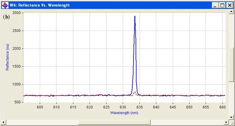Select the 'Reflectance (au)' axis label
Viewport: 235px width, 126px height.
tap(7, 57)
